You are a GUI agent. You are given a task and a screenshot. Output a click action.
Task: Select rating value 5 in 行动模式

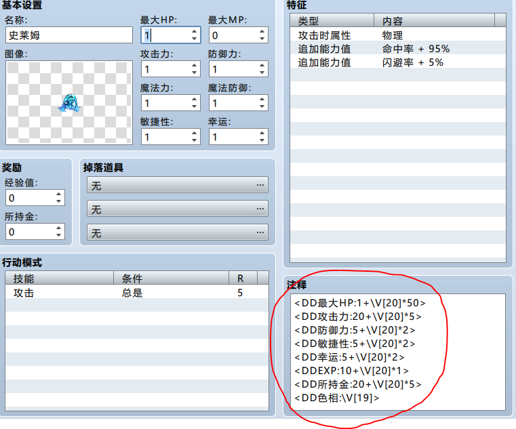click(x=240, y=293)
